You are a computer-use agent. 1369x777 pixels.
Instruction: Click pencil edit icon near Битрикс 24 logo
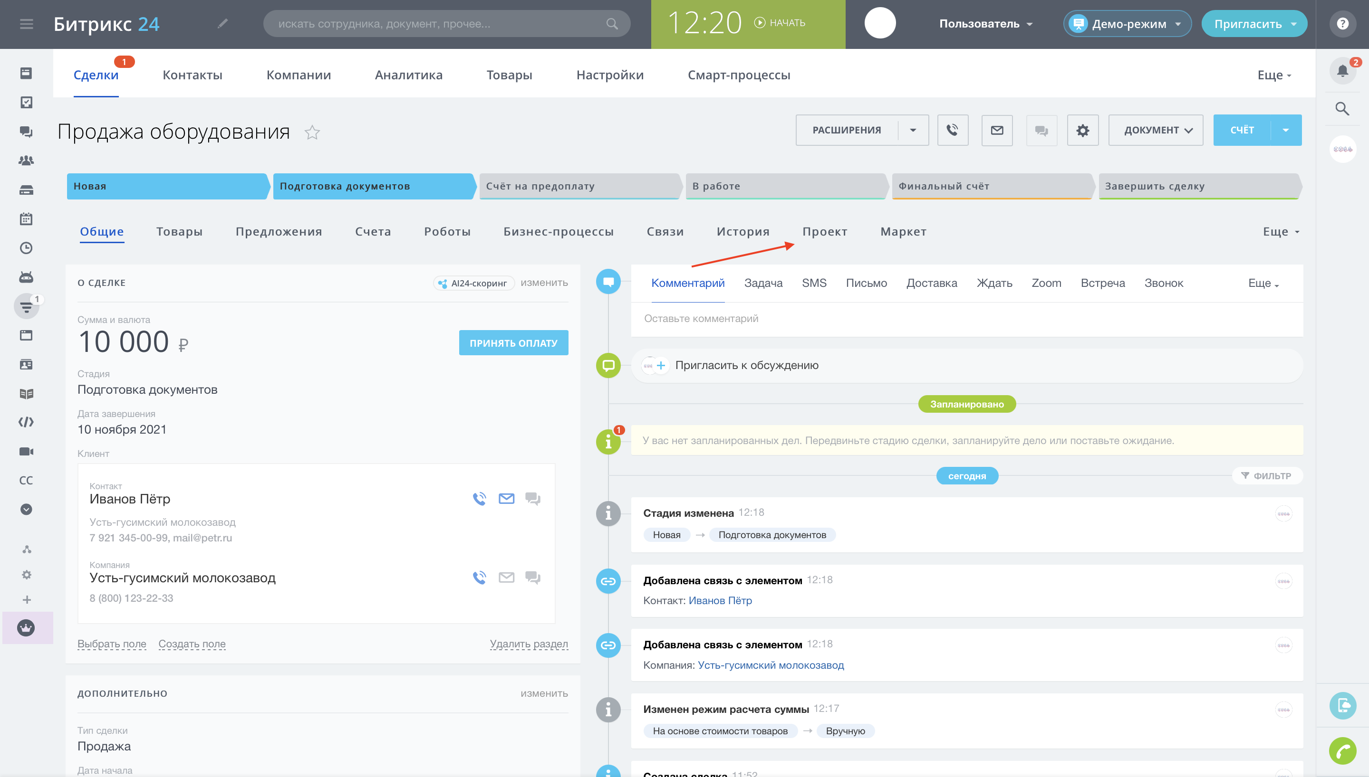point(222,23)
